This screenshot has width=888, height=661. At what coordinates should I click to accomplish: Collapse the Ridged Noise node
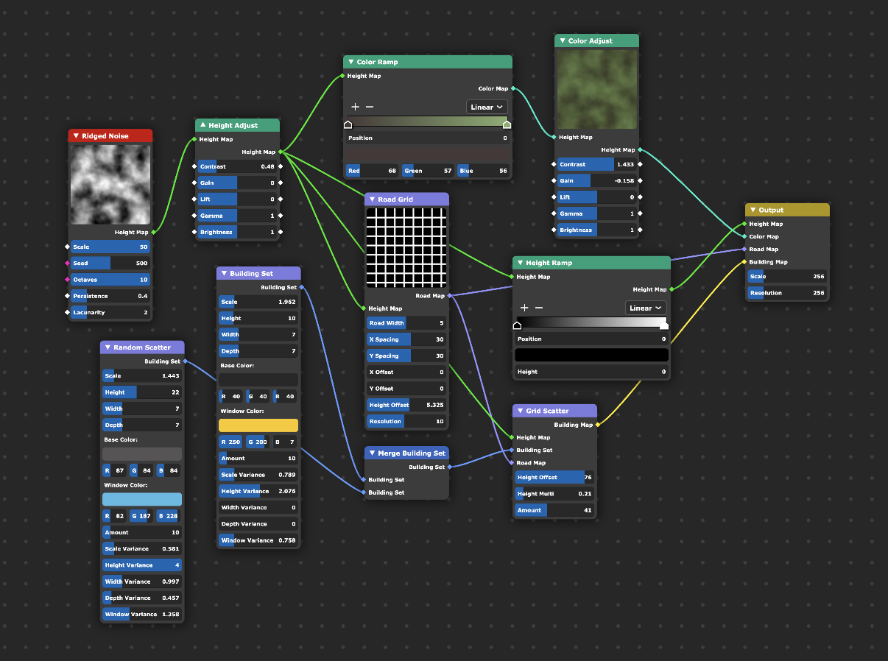tap(76, 136)
